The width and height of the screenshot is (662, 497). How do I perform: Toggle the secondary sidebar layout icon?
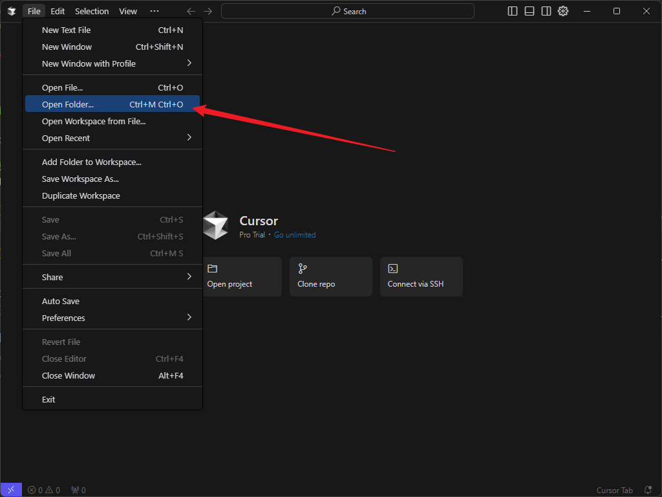[546, 12]
